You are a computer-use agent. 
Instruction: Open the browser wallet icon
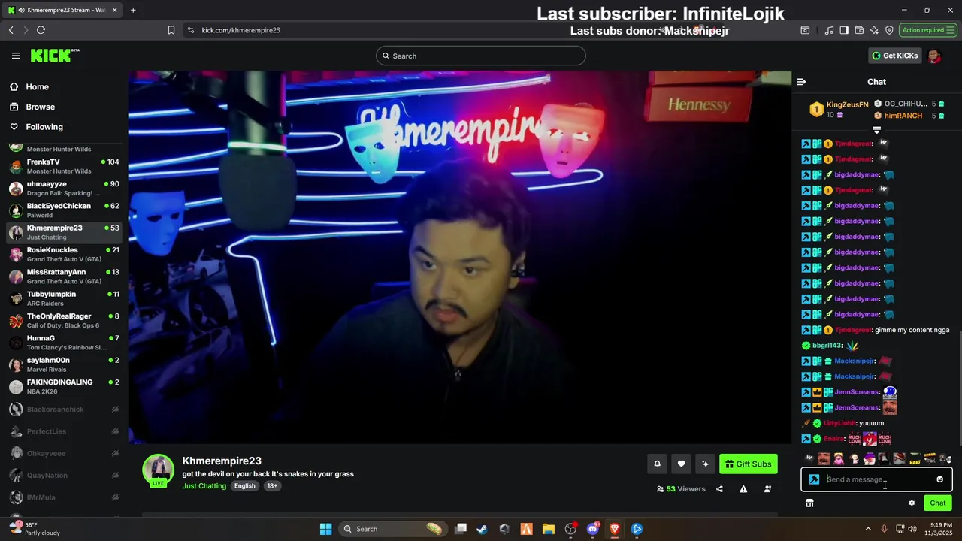[x=859, y=30]
